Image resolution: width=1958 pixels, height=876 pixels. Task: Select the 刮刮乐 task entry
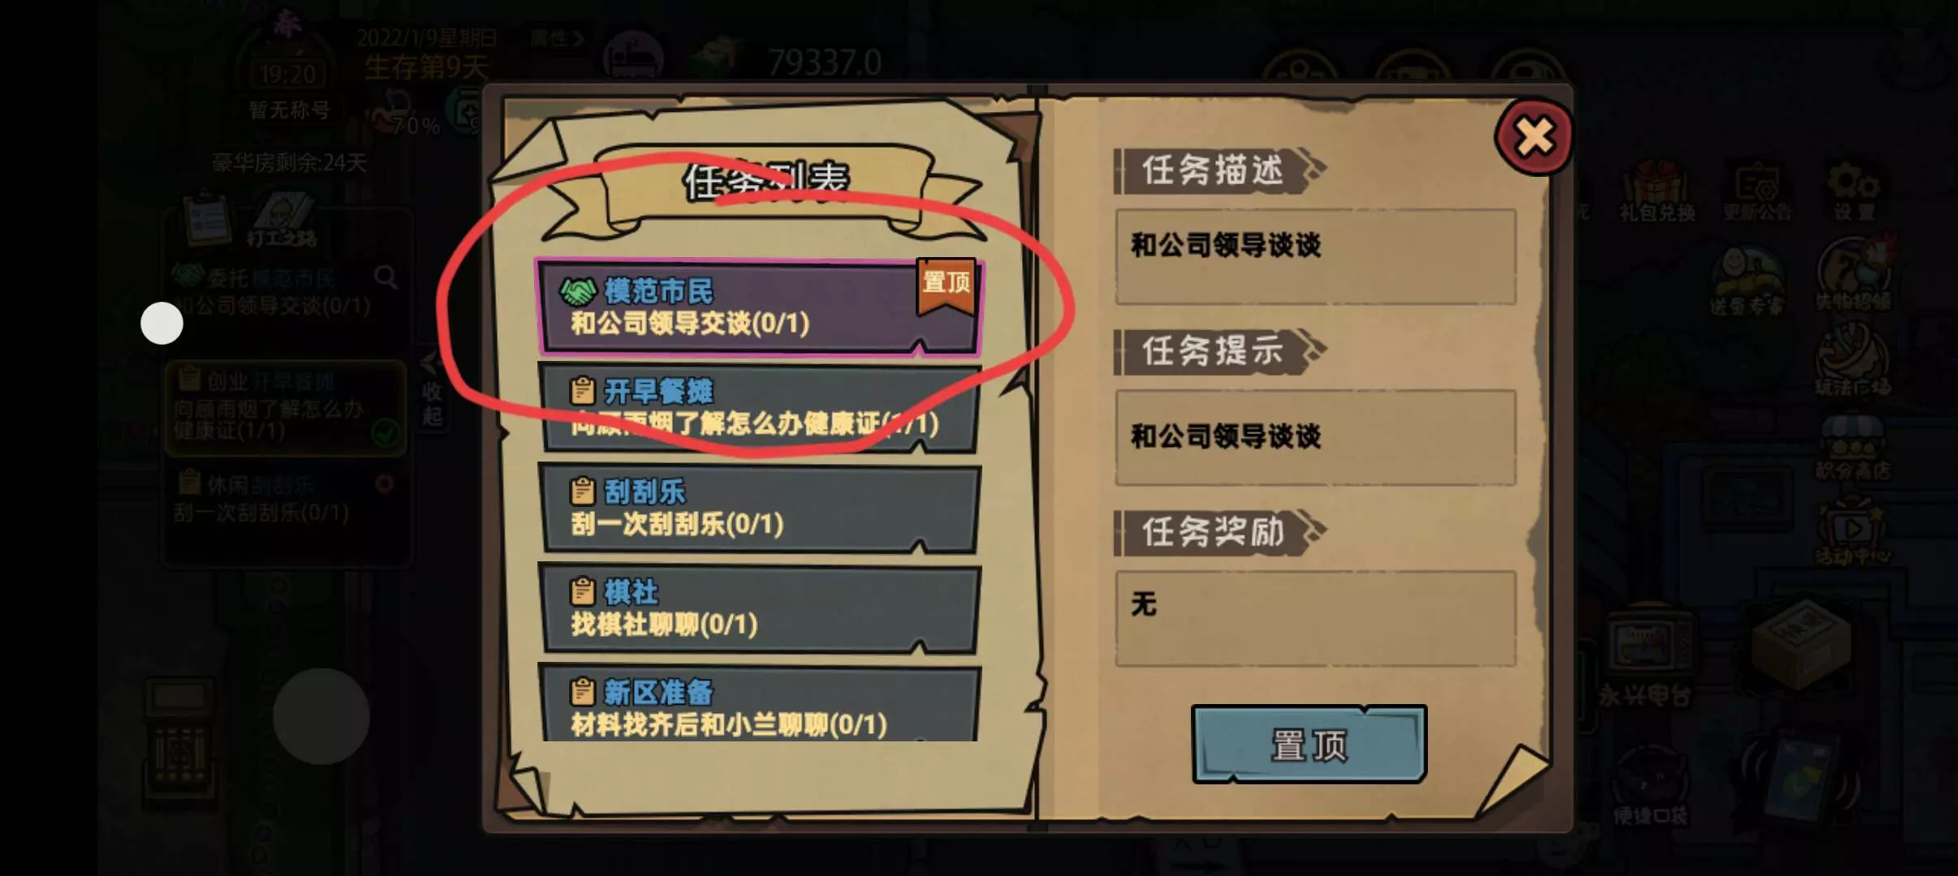pos(758,508)
